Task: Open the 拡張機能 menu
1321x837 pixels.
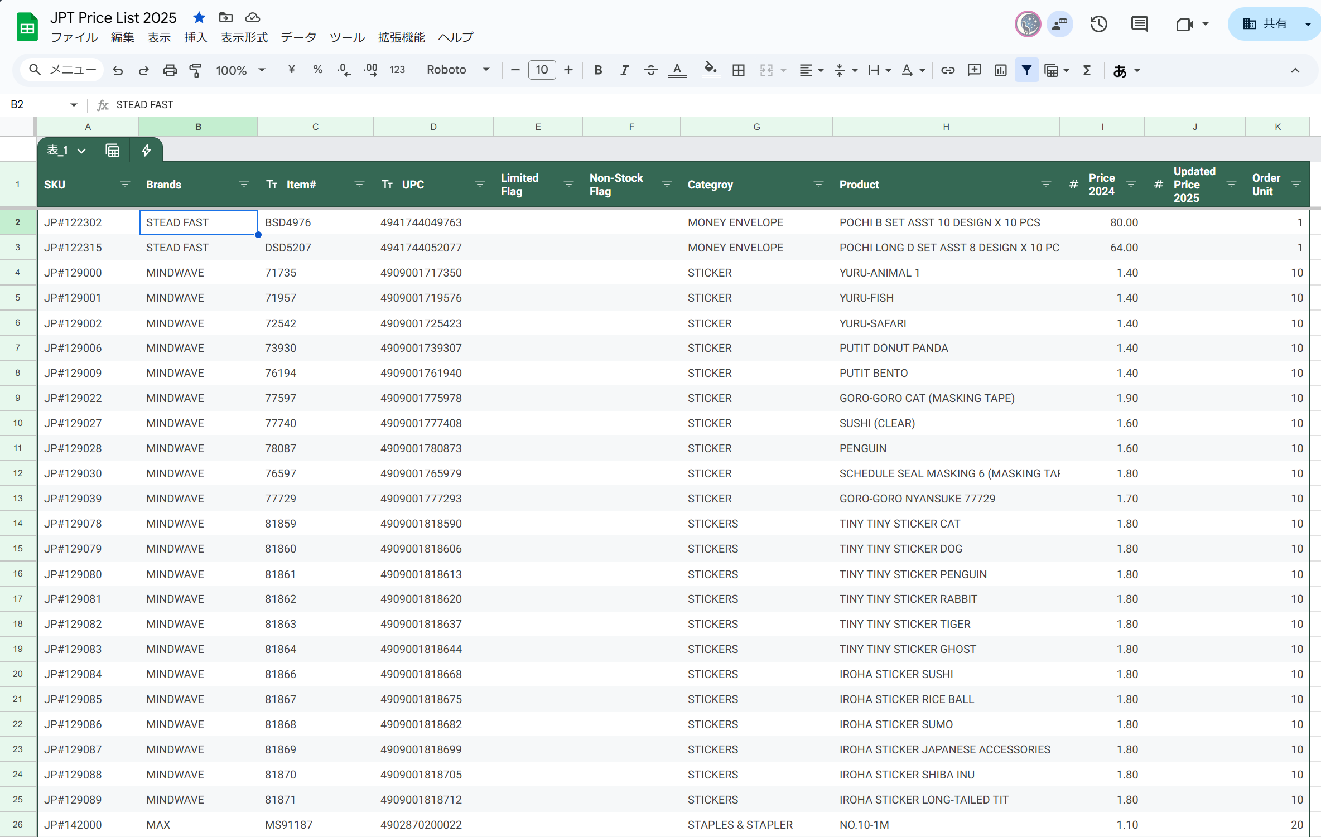Action: [x=401, y=37]
